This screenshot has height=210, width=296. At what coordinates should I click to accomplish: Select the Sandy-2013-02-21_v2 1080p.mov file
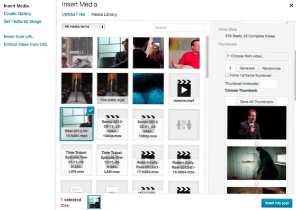148,125
